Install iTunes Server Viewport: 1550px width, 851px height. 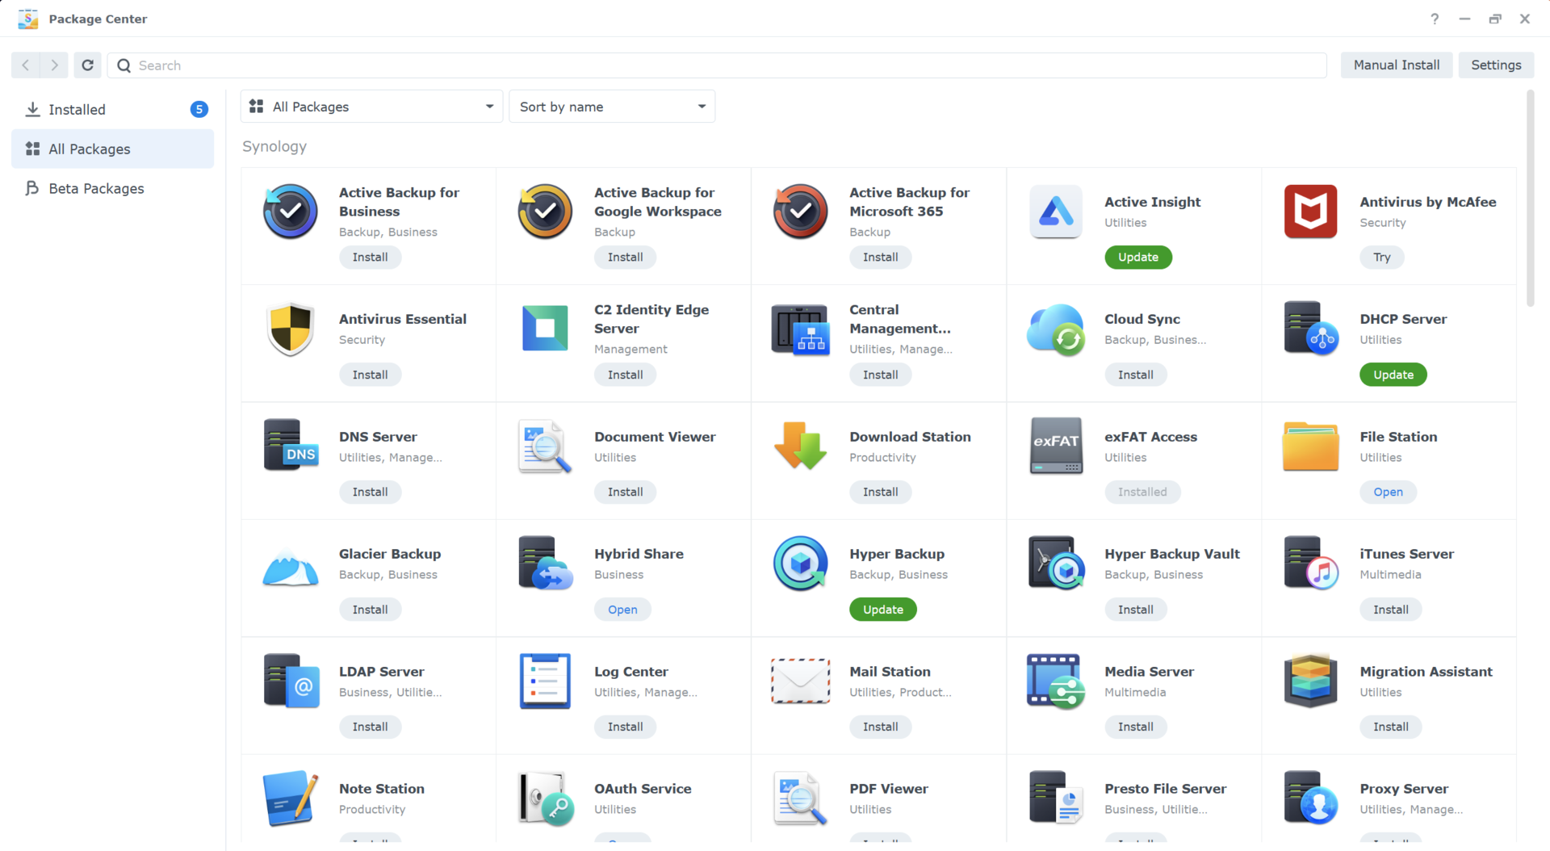(1390, 610)
